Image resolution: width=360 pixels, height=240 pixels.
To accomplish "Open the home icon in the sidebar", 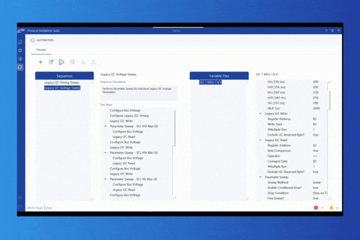I will (20, 41).
